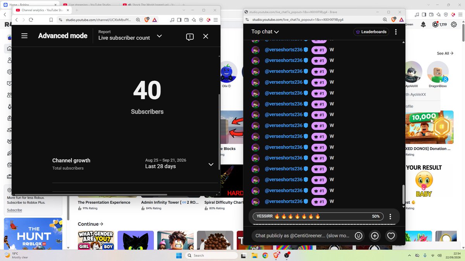Open Brave Rewards triangle in analytics window
The width and height of the screenshot is (465, 261).
tap(154, 20)
